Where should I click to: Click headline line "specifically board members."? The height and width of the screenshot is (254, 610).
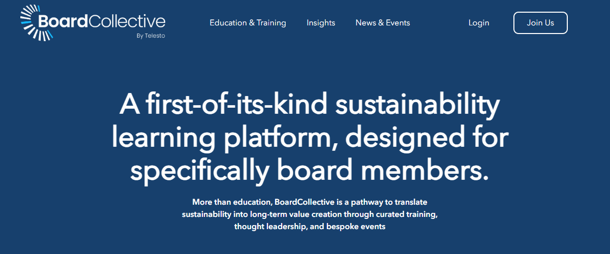[310, 172]
